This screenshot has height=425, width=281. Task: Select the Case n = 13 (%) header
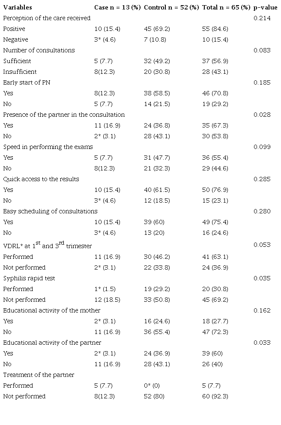tap(117, 7)
